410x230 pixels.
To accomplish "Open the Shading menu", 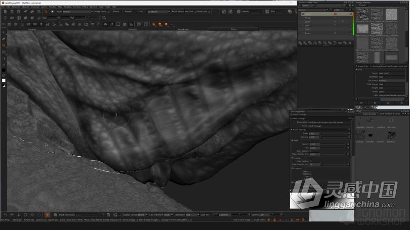I will click(68, 7).
